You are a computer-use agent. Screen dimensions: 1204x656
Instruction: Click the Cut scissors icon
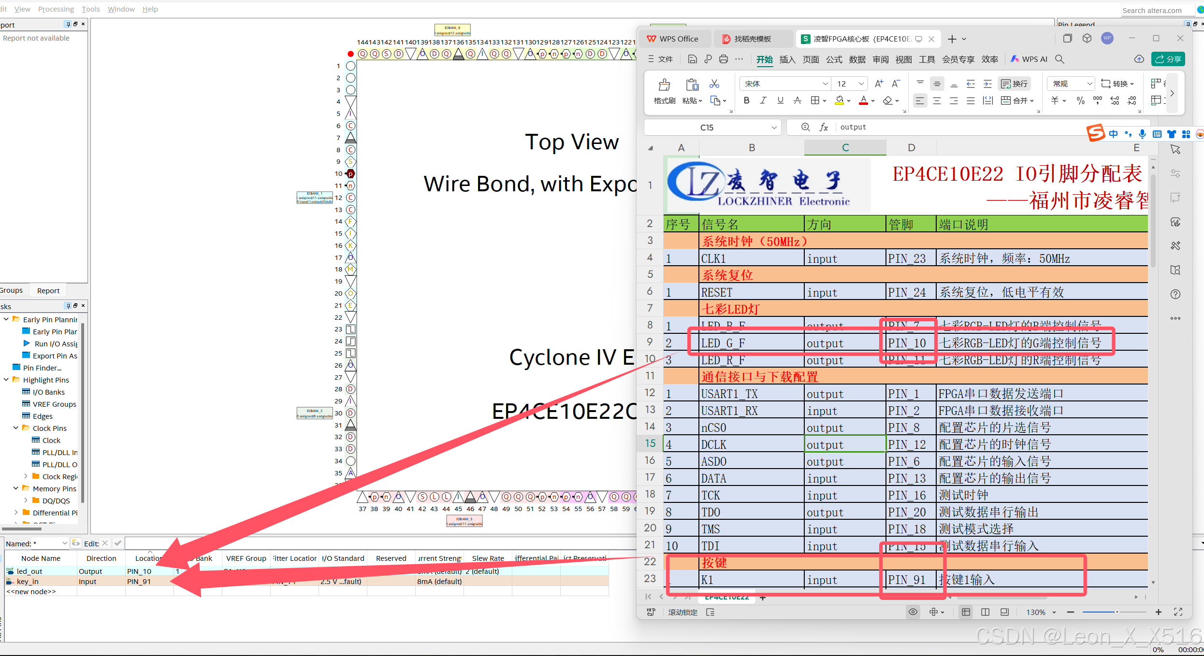[x=714, y=84]
